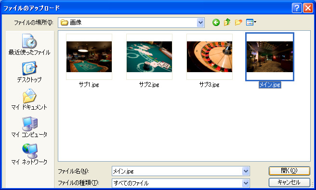This screenshot has height=190, width=316.
Task: Select the サブ3.jpg roulette thumbnail
Action: click(210, 57)
